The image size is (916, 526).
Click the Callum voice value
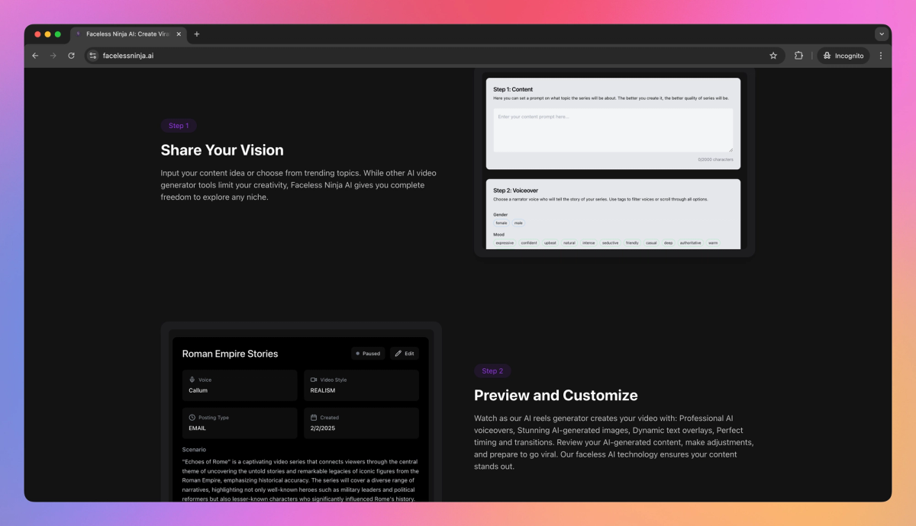tap(198, 390)
